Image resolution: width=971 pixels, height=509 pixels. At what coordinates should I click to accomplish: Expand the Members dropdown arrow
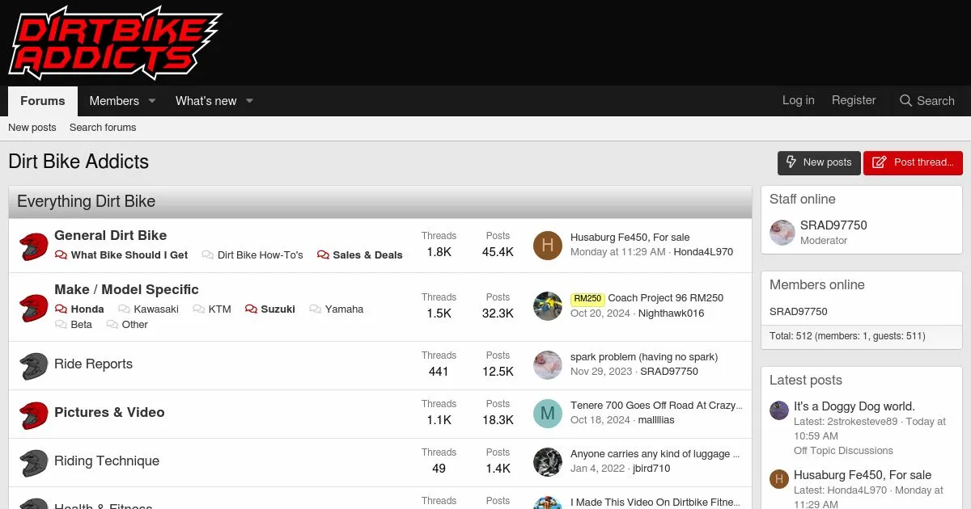(151, 101)
